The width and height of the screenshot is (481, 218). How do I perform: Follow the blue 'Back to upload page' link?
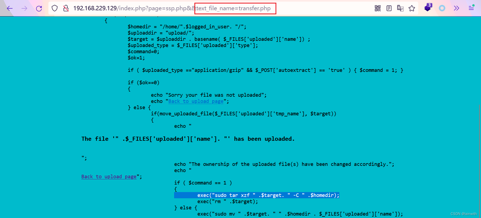196,101
